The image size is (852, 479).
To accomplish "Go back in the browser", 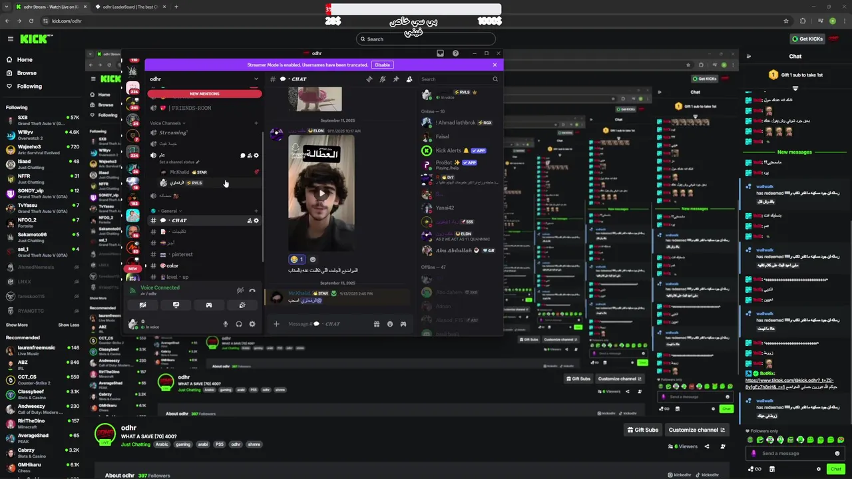I will (x=8, y=21).
